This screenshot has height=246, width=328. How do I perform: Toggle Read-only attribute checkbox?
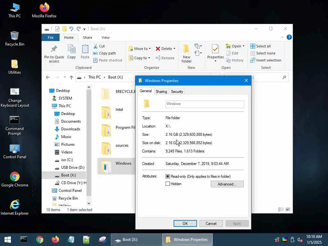pyautogui.click(x=168, y=176)
